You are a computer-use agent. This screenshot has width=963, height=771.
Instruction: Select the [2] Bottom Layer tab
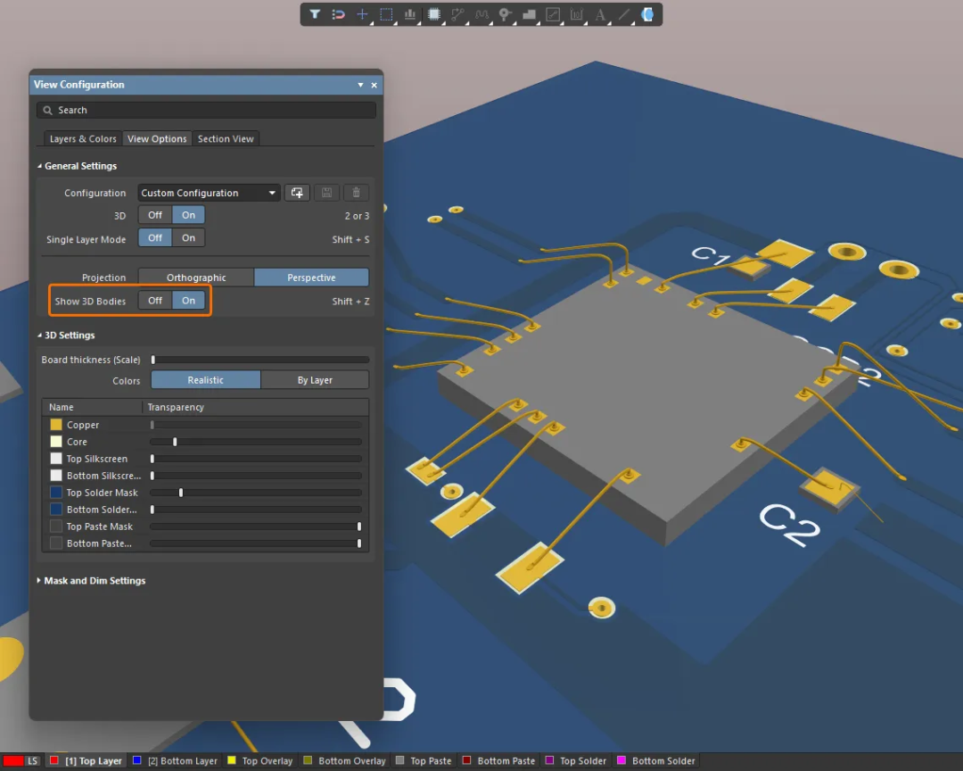[177, 761]
